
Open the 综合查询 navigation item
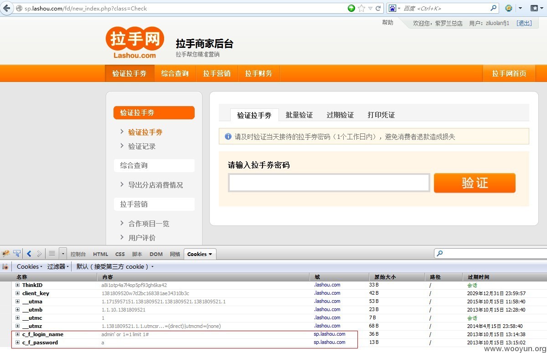click(x=175, y=73)
